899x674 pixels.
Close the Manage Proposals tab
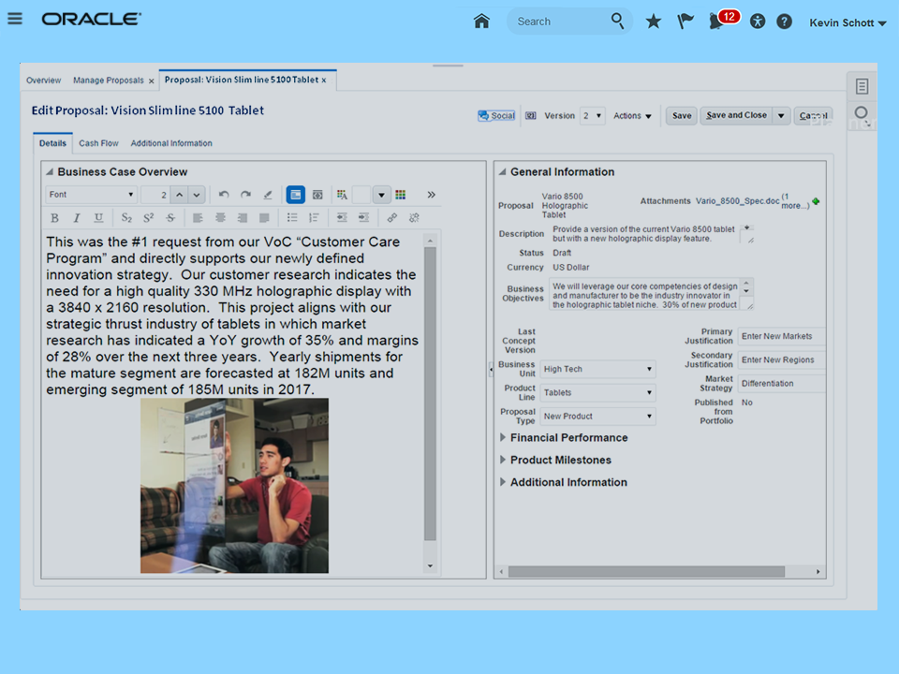(x=152, y=81)
